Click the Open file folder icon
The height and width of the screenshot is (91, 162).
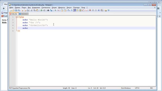tap(13, 10)
